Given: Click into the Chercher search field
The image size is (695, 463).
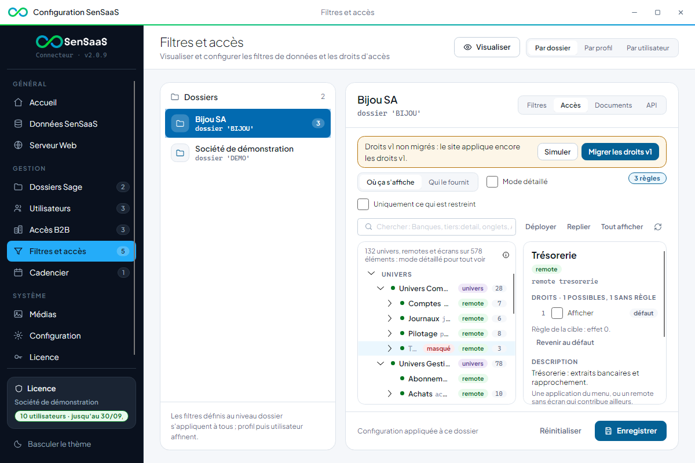Looking at the screenshot, I should pos(437,227).
